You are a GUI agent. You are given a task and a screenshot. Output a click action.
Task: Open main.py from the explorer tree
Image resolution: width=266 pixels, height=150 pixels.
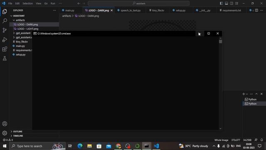(x=21, y=46)
